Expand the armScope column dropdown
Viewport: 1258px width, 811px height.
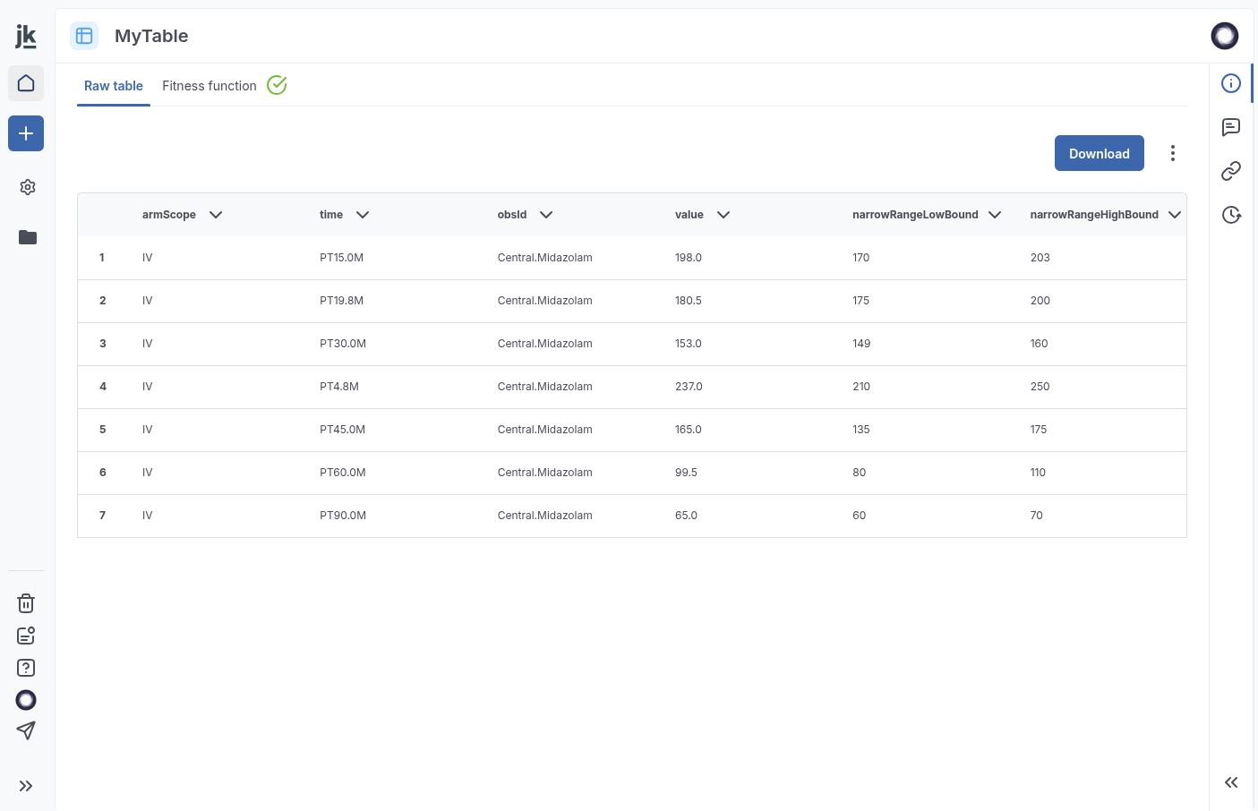click(x=216, y=215)
